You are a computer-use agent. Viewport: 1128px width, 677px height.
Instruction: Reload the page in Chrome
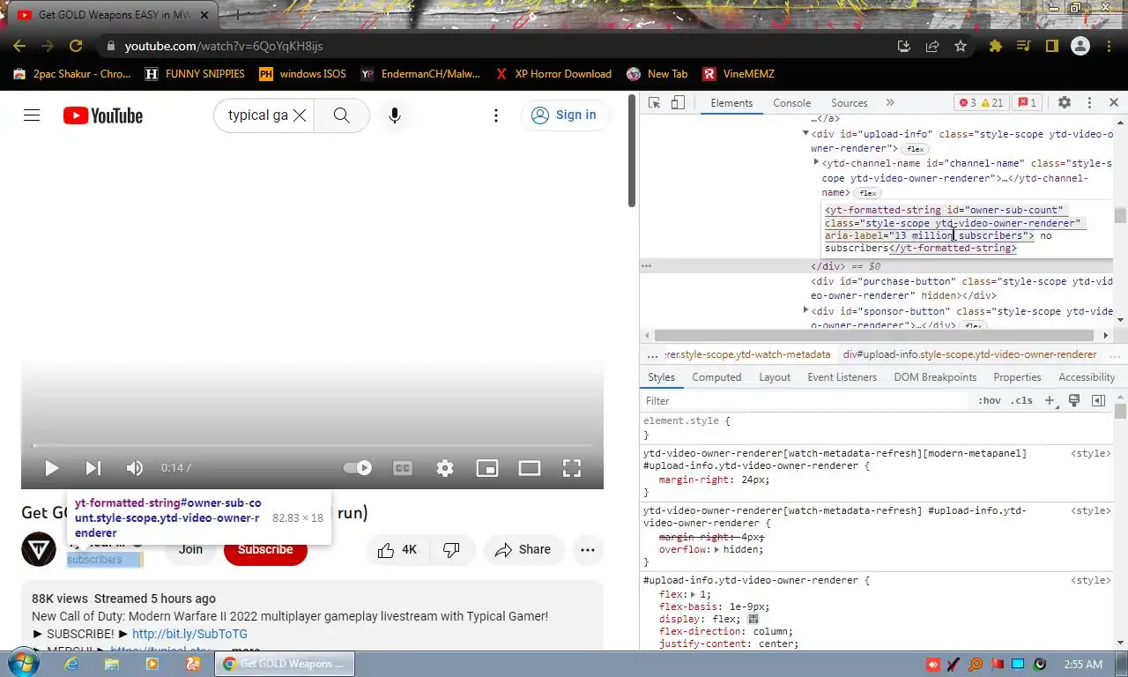(x=76, y=46)
